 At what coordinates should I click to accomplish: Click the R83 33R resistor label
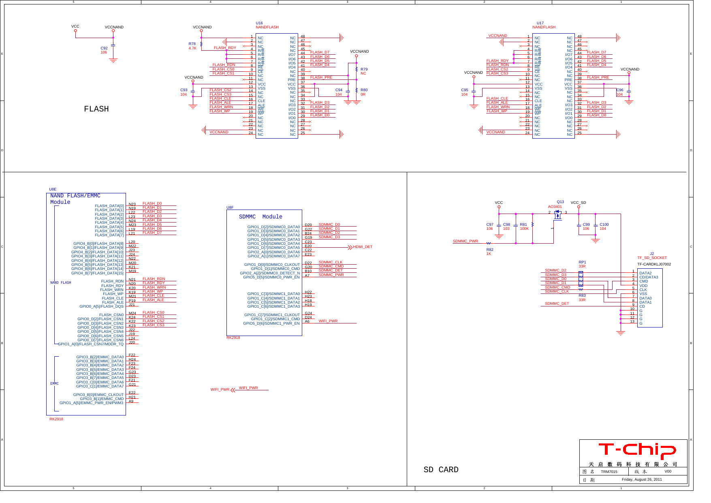tap(582, 298)
